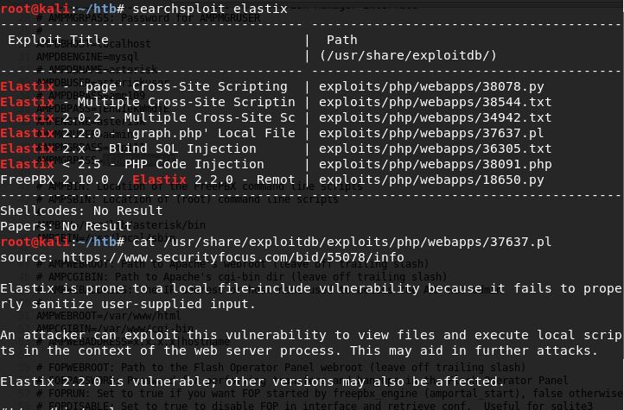Select the 38544.txt exploit path
Screen dimensions: 624x410
(x=435, y=102)
